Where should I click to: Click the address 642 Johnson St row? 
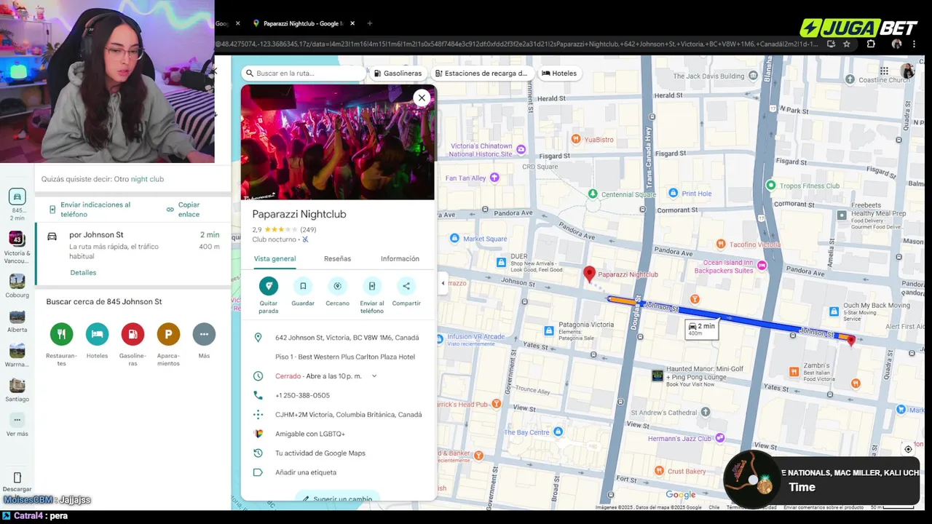pos(338,338)
